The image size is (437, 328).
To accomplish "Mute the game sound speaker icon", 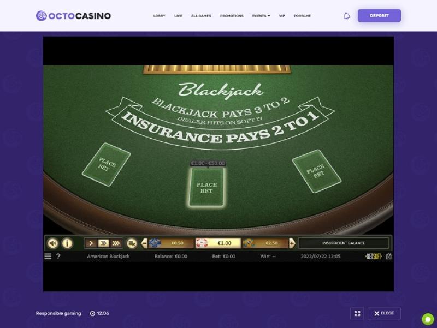I will click(52, 243).
